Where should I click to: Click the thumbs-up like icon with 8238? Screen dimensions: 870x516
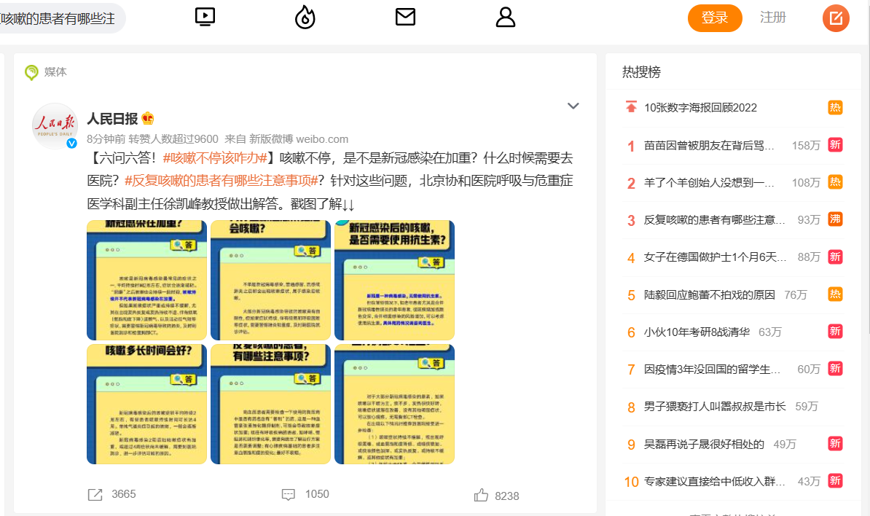point(481,495)
